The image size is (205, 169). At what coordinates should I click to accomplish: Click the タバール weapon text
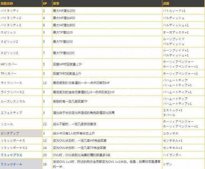point(169,115)
